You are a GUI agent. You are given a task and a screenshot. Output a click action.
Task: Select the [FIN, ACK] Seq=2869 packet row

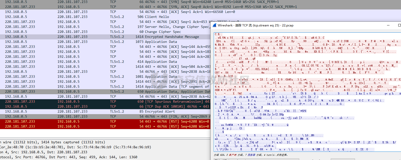click(105, 116)
